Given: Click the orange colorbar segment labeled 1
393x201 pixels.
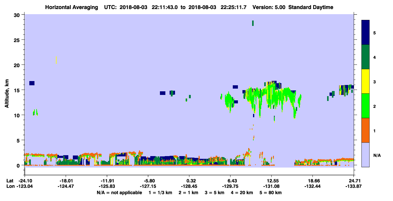Looking at the screenshot, I should pos(365,130).
